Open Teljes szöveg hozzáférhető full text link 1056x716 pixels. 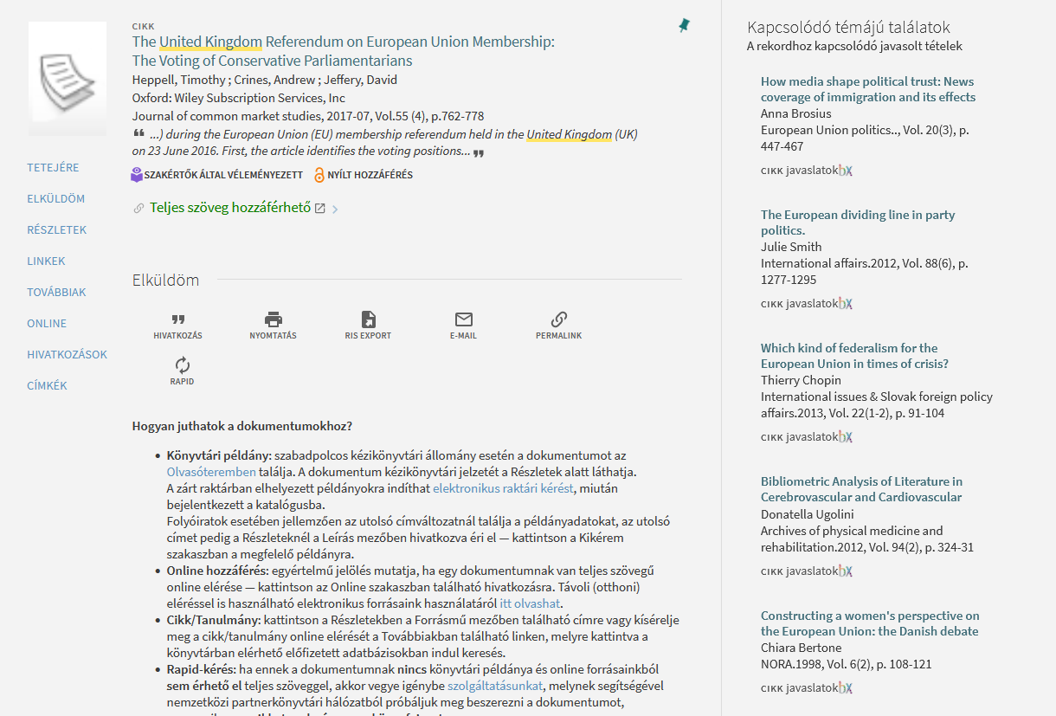[x=229, y=208]
